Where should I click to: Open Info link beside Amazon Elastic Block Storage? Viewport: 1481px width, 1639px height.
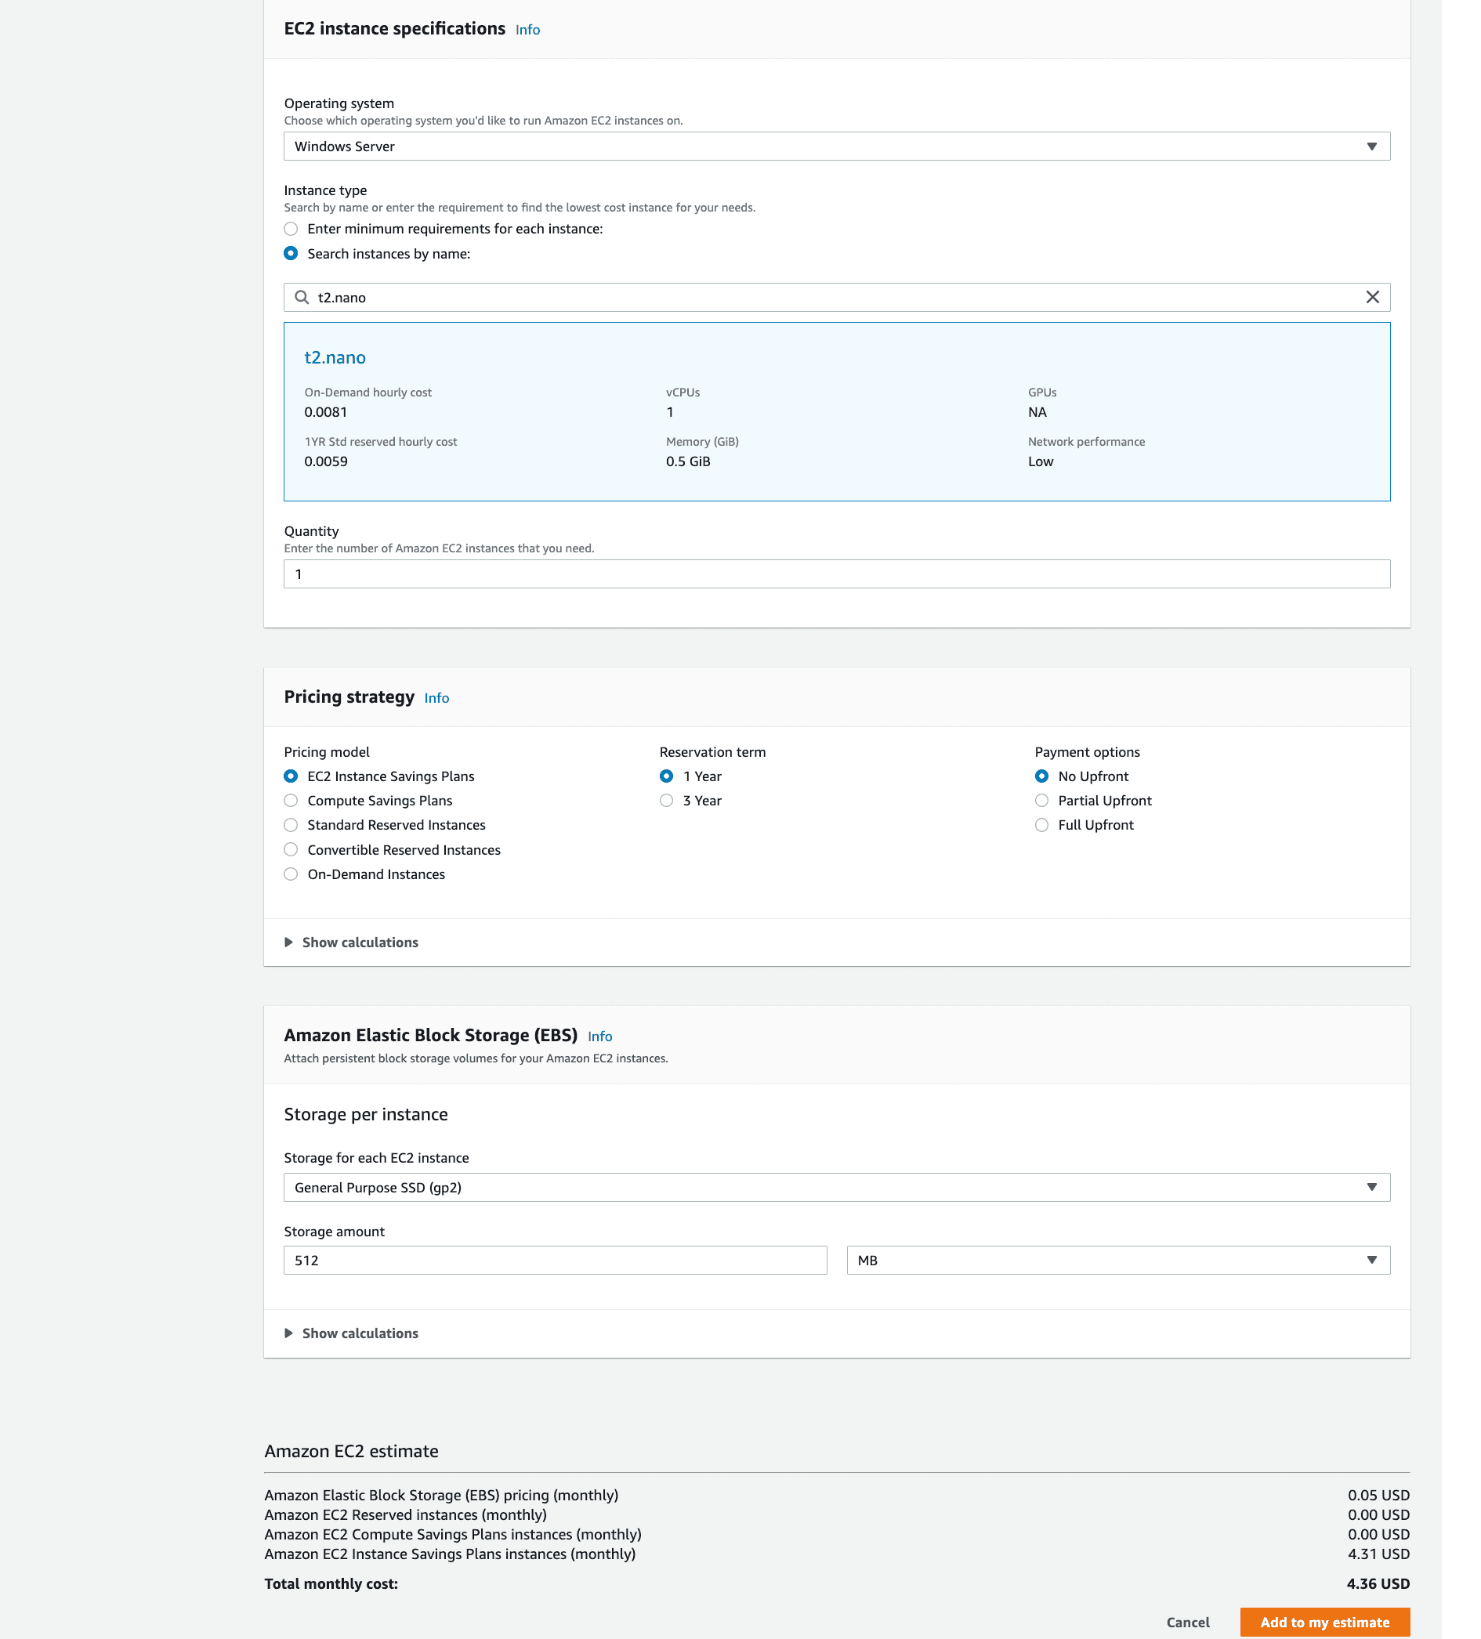[600, 1037]
